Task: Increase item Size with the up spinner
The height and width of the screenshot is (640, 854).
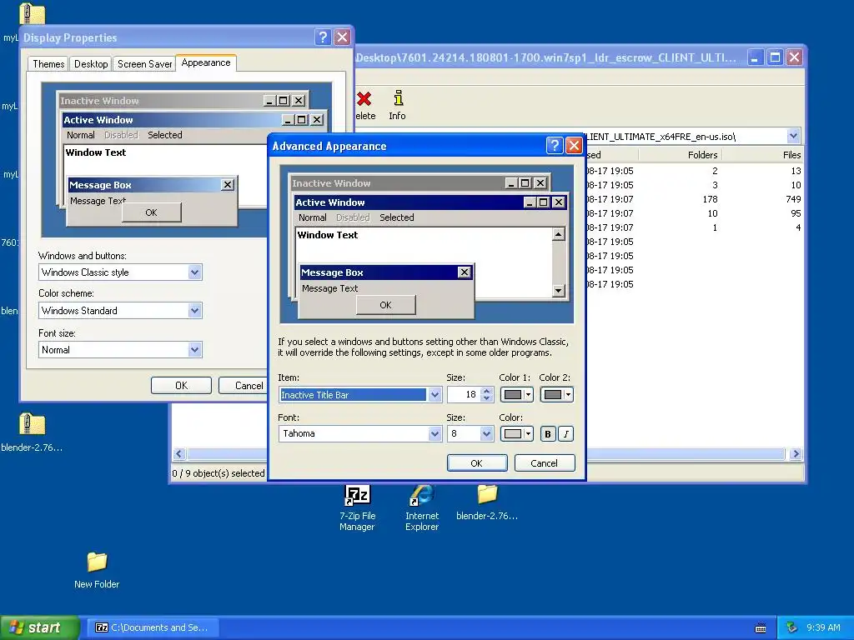Action: tap(487, 391)
